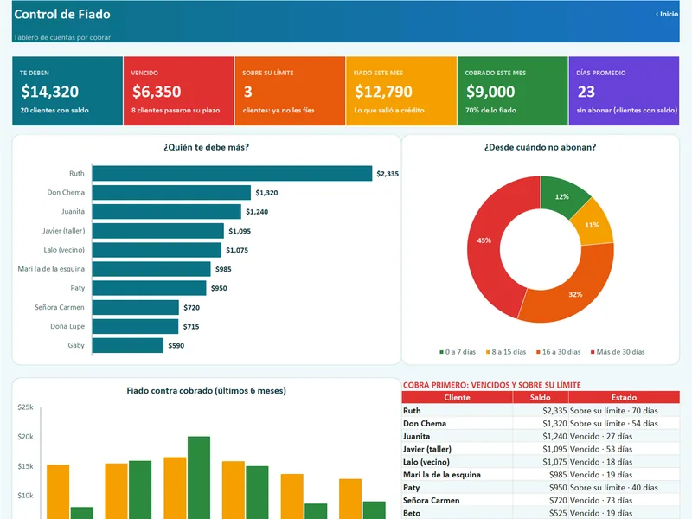692x519 pixels.
Task: Click the Más de 30 días legend entry
Action: point(618,352)
